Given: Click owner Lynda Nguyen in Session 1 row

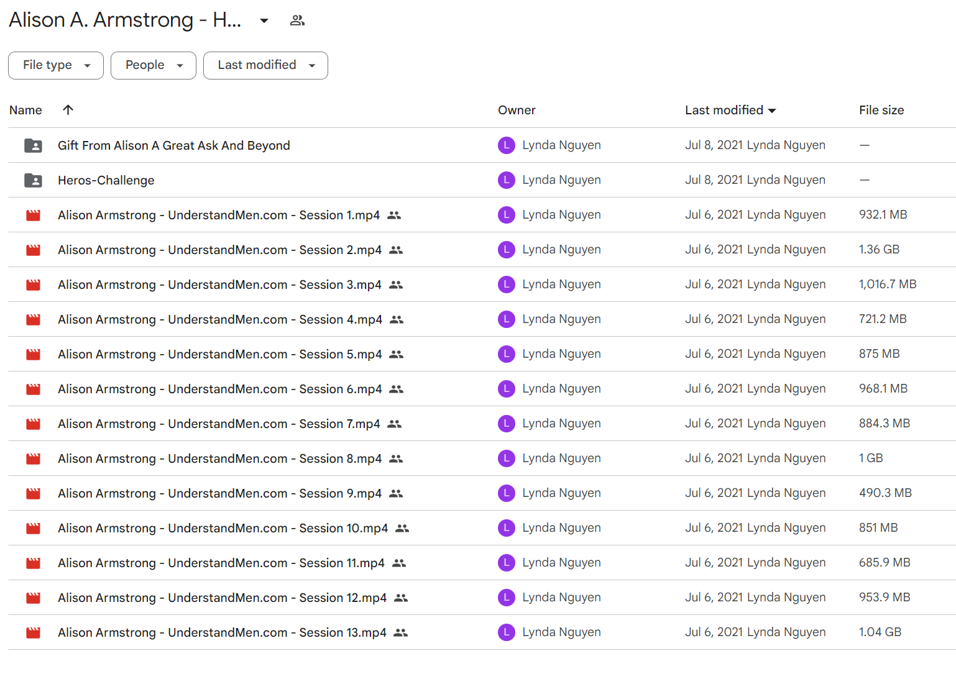Looking at the screenshot, I should click(561, 215).
